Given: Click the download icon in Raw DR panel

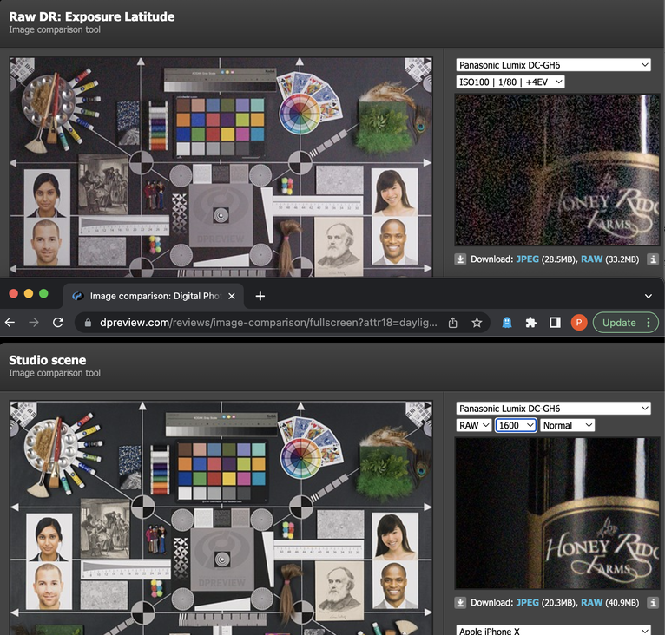Looking at the screenshot, I should click(x=460, y=259).
